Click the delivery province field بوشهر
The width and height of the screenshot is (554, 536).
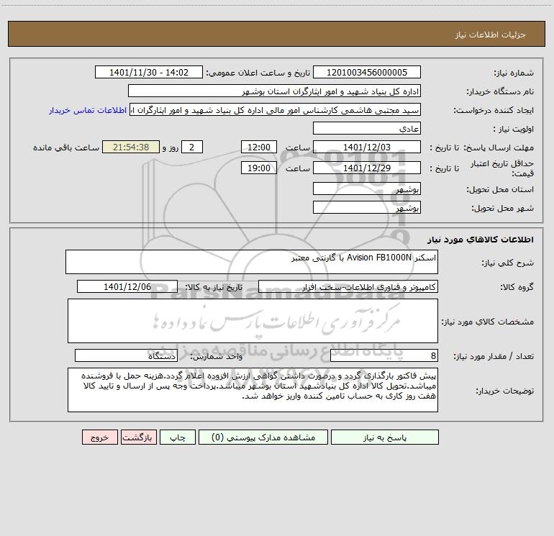tap(367, 188)
